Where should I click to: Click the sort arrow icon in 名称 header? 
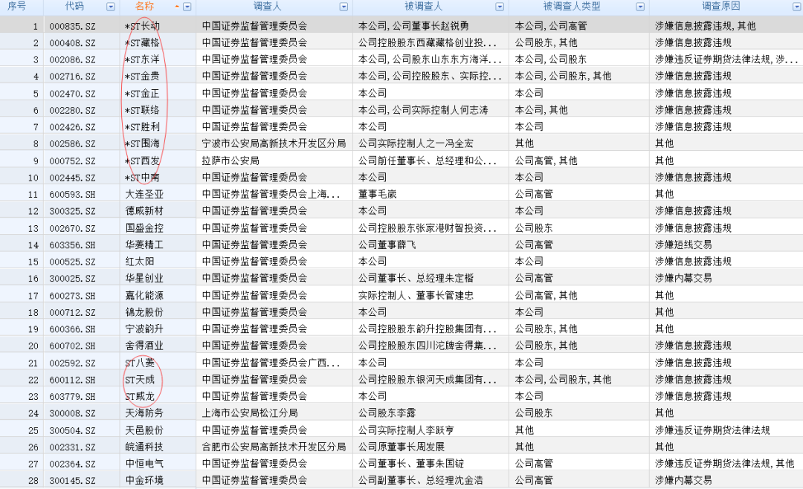pyautogui.click(x=177, y=7)
